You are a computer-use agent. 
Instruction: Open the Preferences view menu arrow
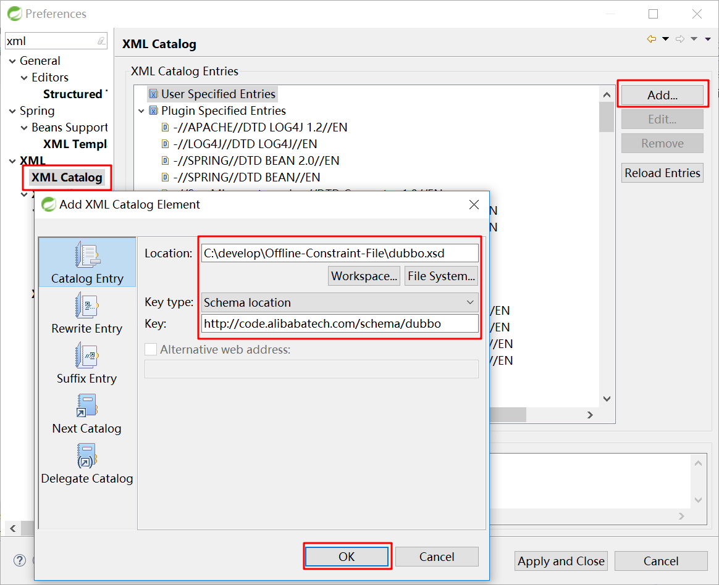(708, 39)
